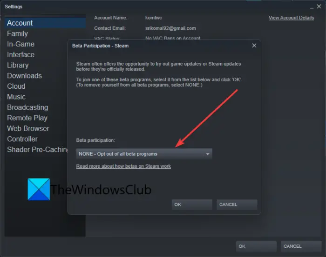Close the Settings window
Viewport: 326px width, 257px height.
pos(319,7)
